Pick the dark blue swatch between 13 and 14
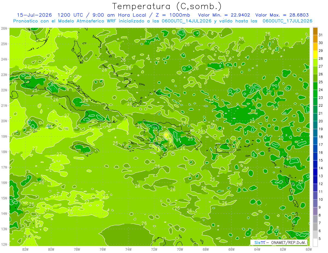328x253 pixels. [315, 172]
